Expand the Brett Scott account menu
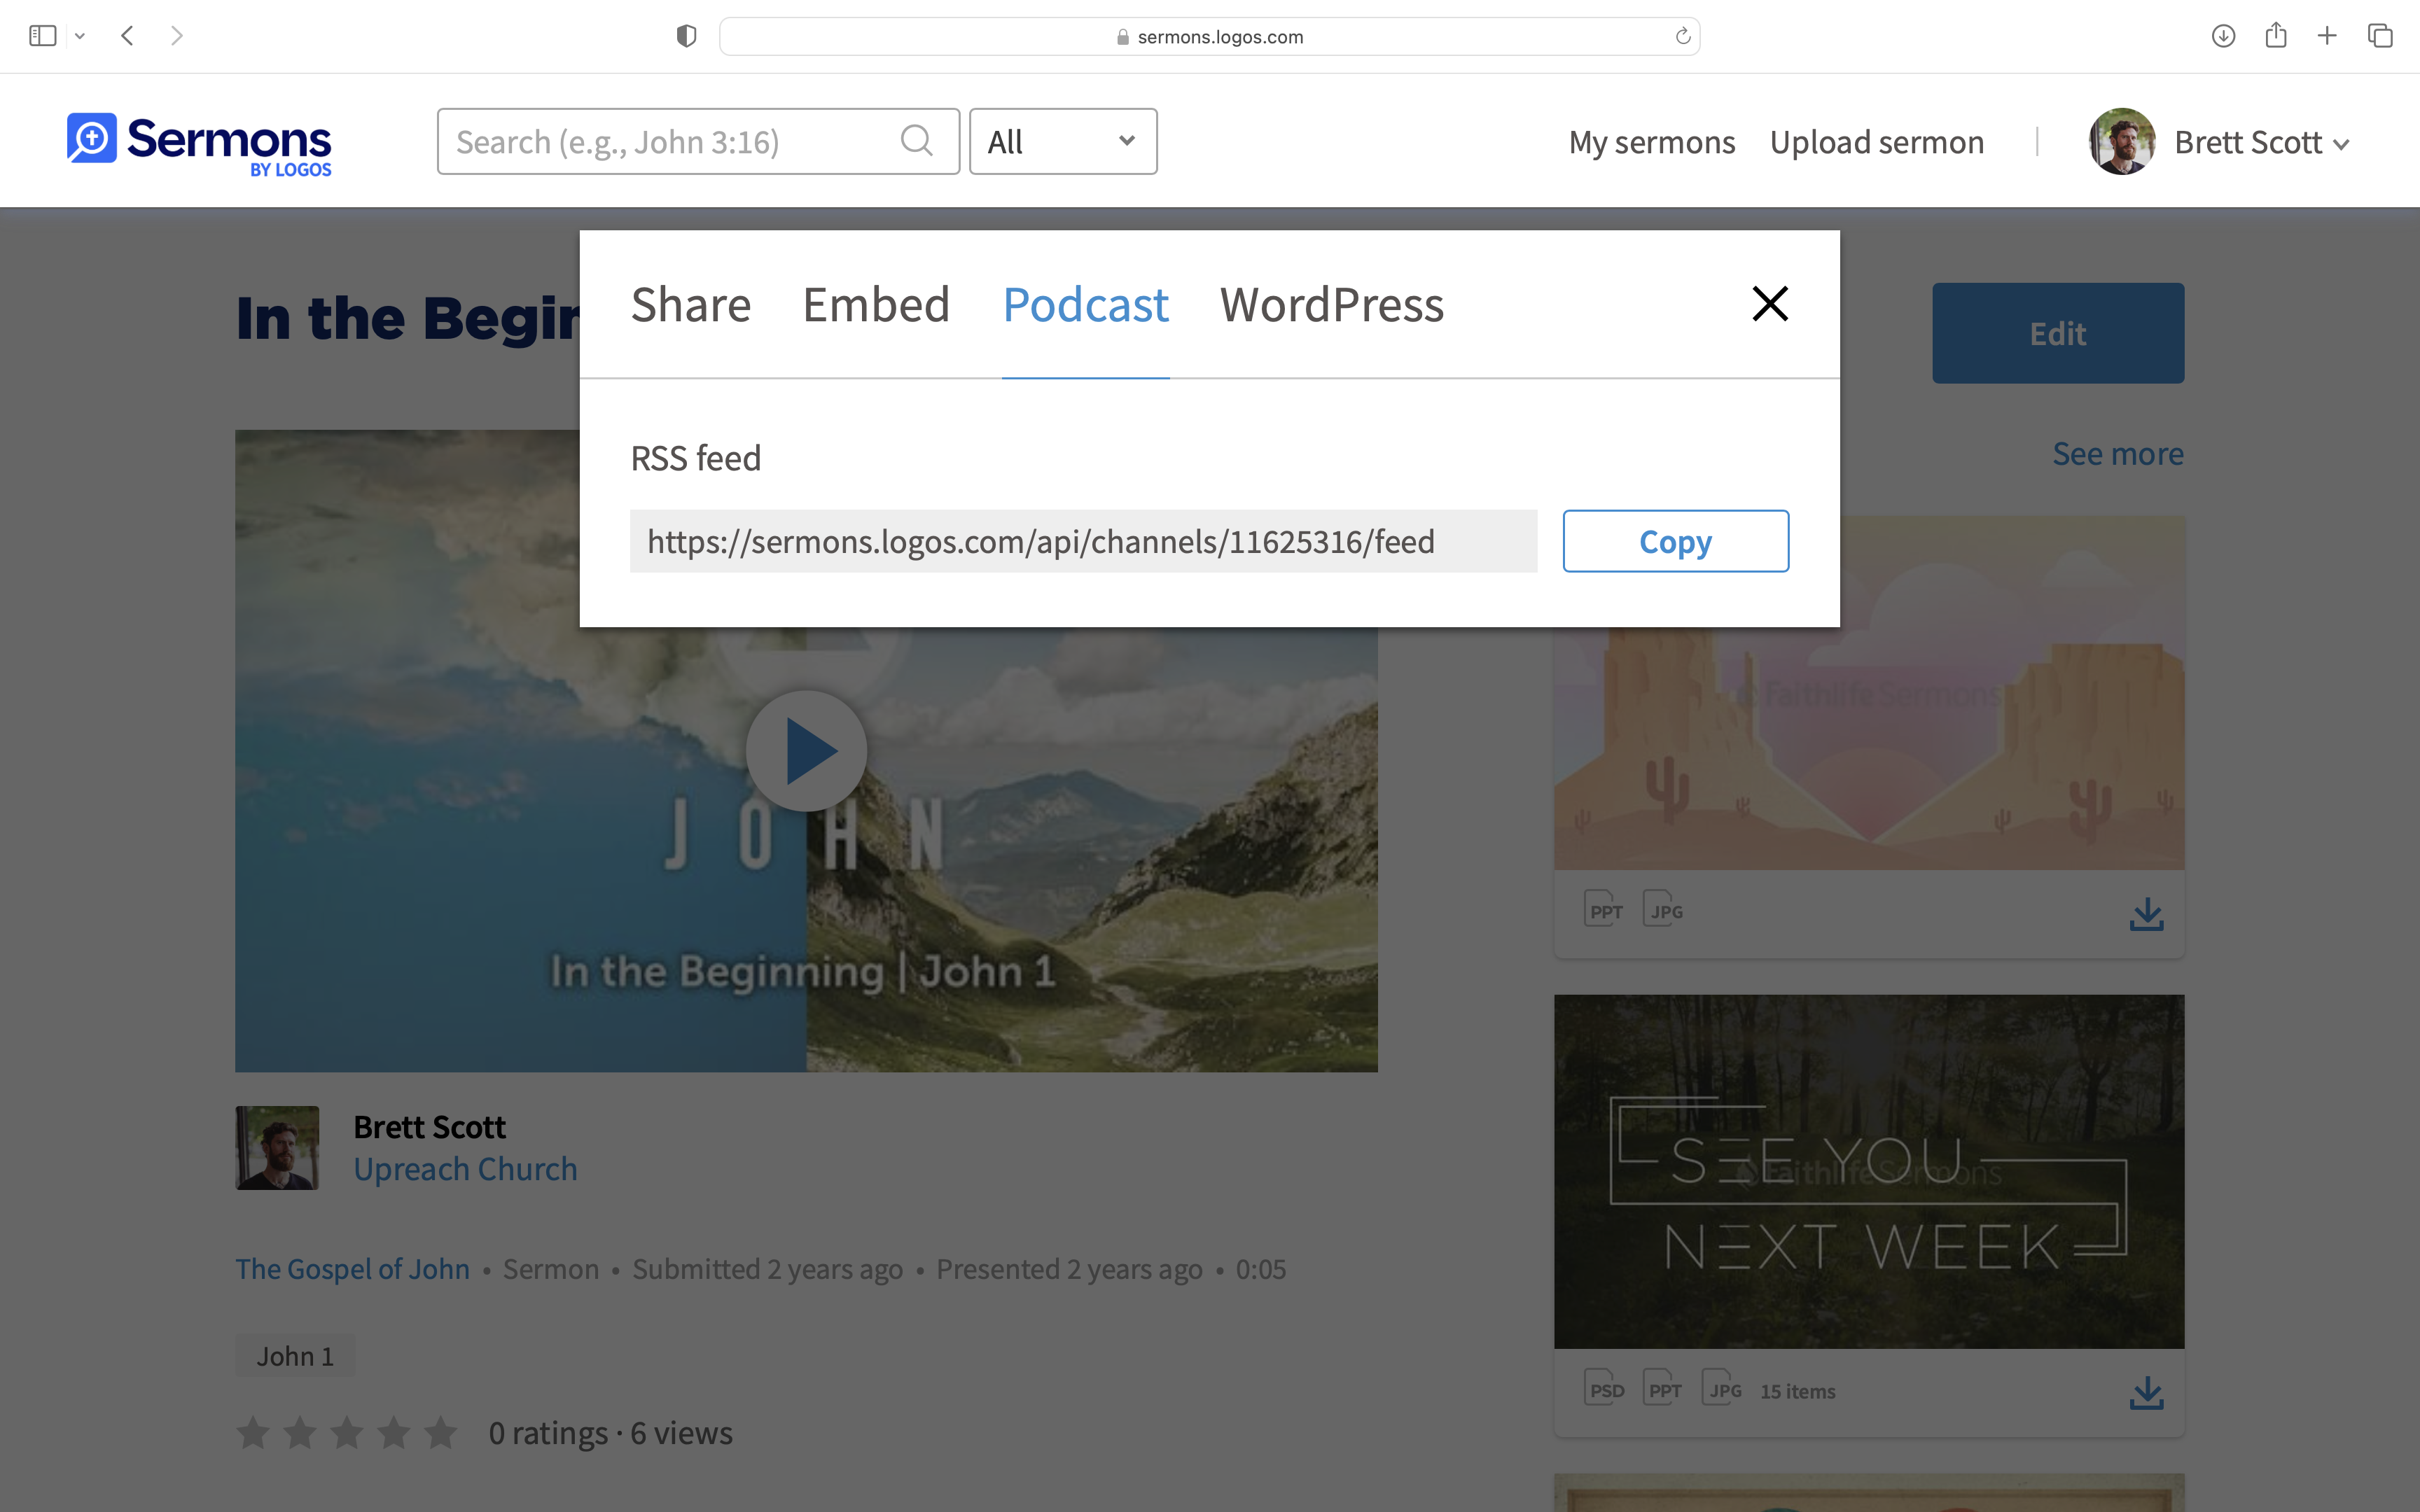 [x=2262, y=142]
